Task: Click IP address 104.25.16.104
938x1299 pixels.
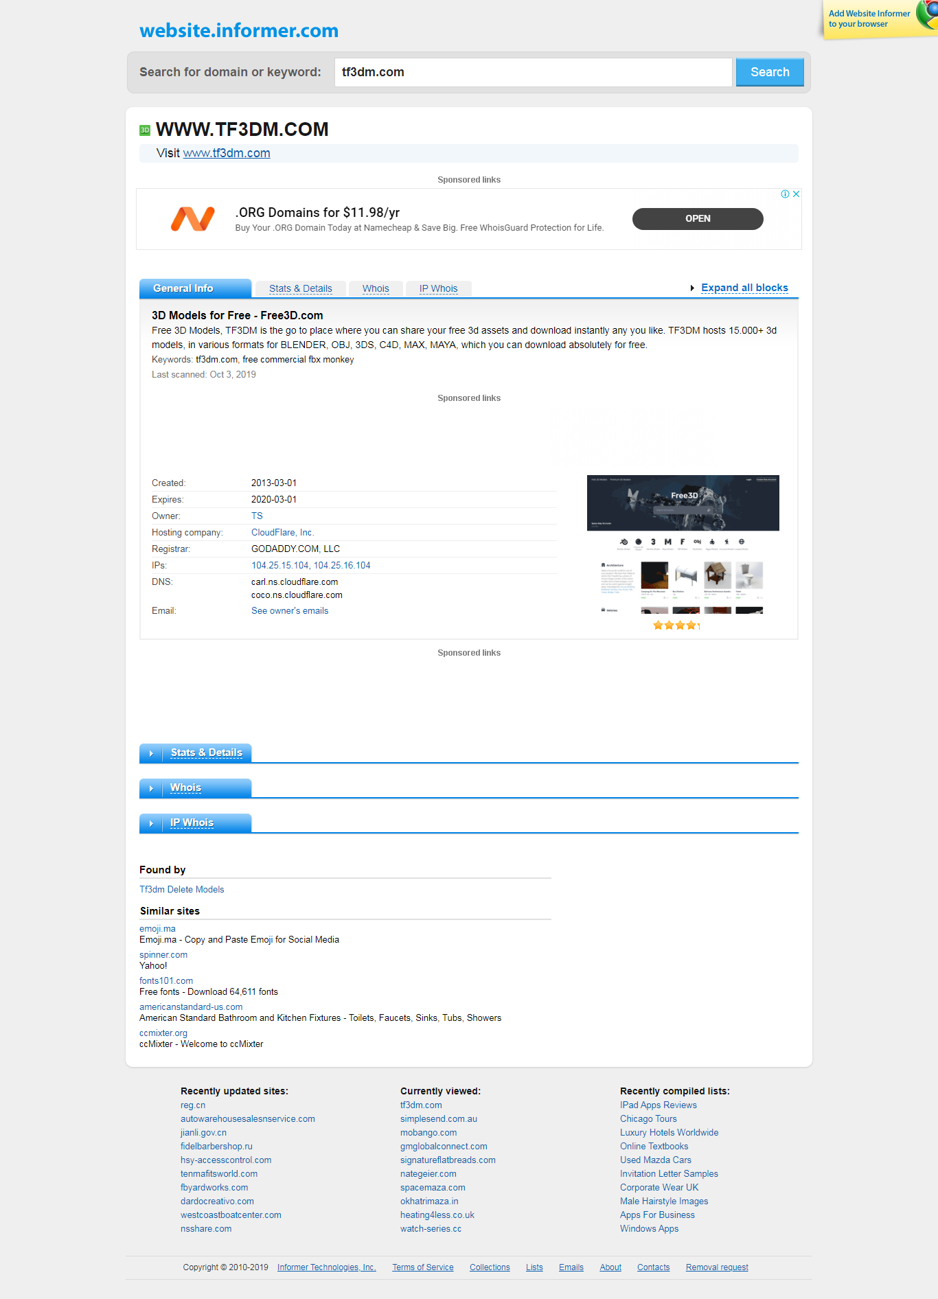Action: click(342, 566)
